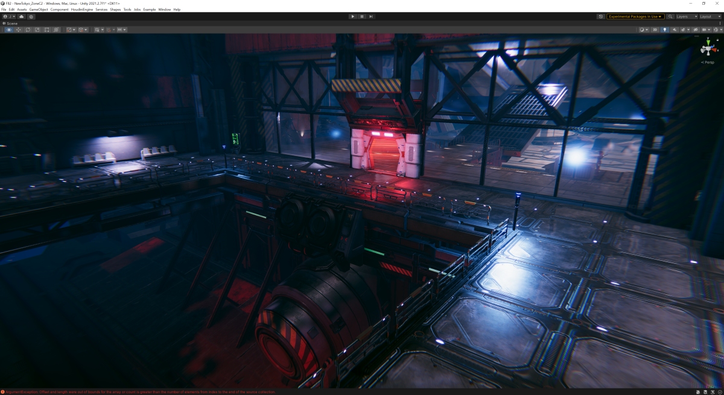The height and width of the screenshot is (395, 724).
Task: Select the Rect transform tool
Action: point(47,30)
